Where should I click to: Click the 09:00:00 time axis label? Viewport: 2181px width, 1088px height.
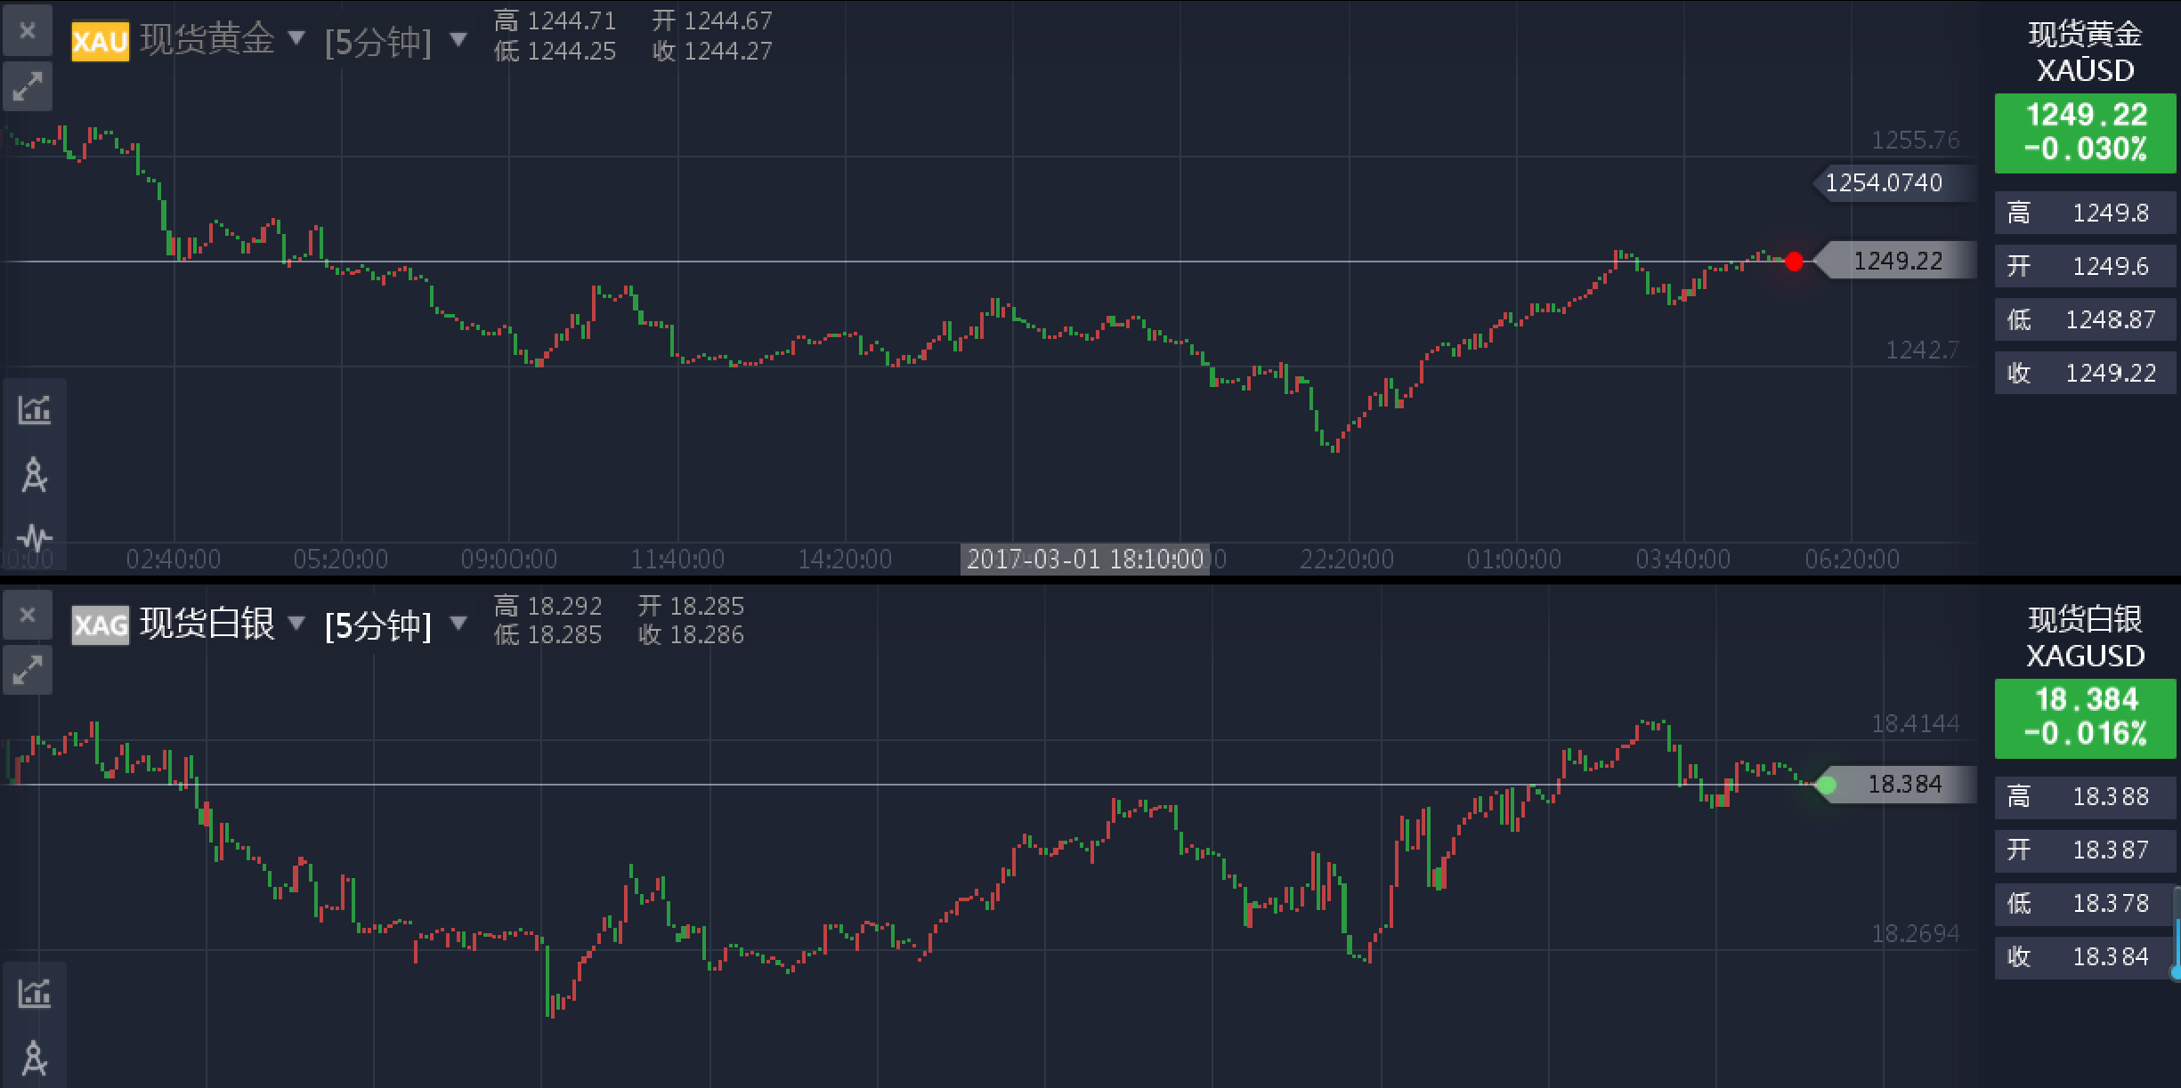(x=508, y=559)
